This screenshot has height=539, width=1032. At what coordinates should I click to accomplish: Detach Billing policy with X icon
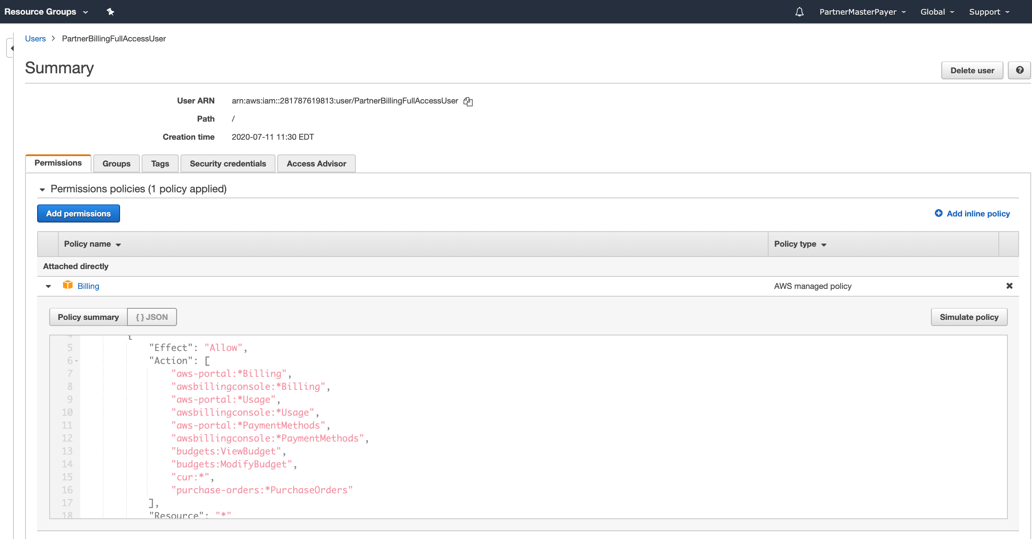tap(1009, 286)
